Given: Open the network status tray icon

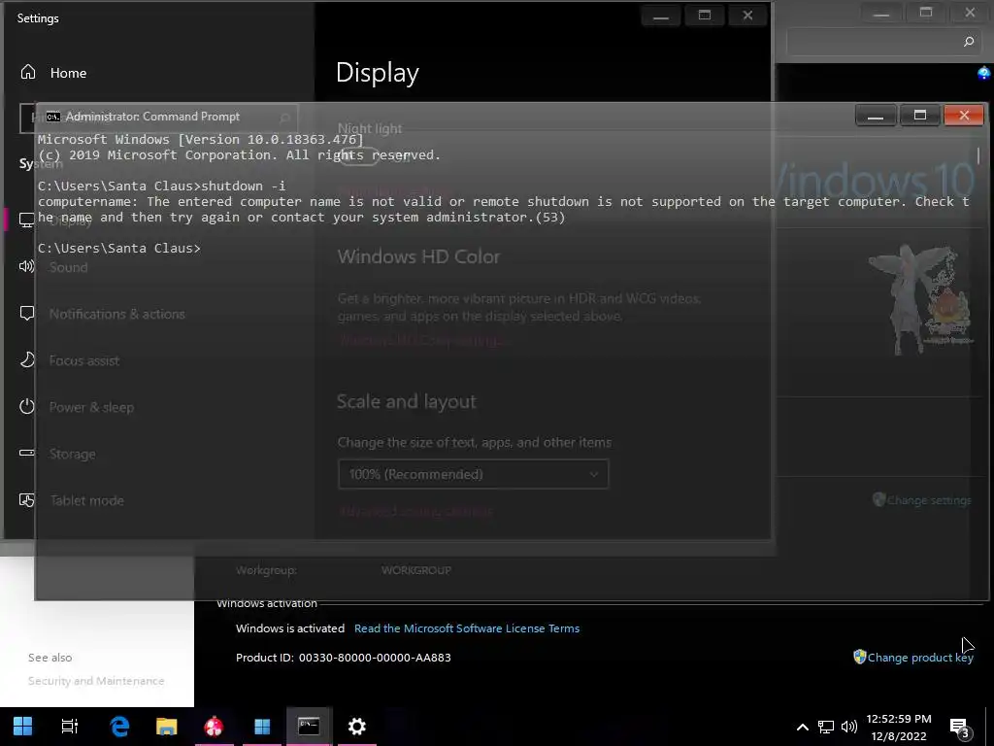Looking at the screenshot, I should click(825, 727).
